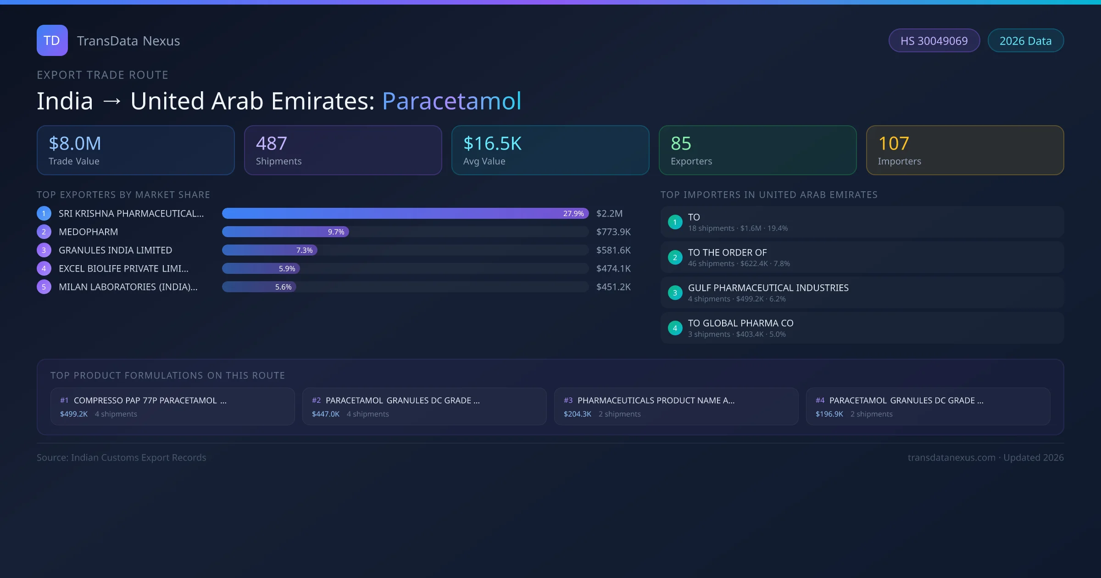Click green rank 3 badge for Gulf Pharmaceutical
Image resolution: width=1101 pixels, height=578 pixels.
(x=675, y=293)
